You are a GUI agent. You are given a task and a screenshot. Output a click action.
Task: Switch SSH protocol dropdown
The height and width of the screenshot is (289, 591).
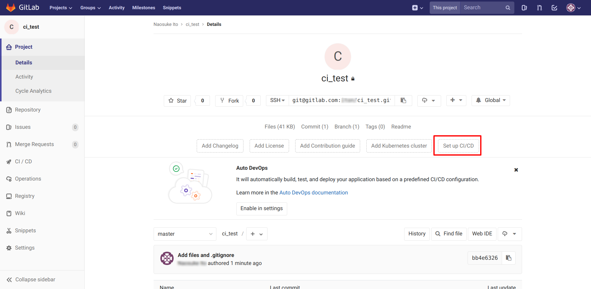point(277,100)
